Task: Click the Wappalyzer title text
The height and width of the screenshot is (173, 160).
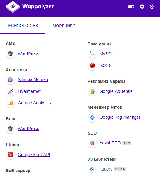Action: [38, 7]
